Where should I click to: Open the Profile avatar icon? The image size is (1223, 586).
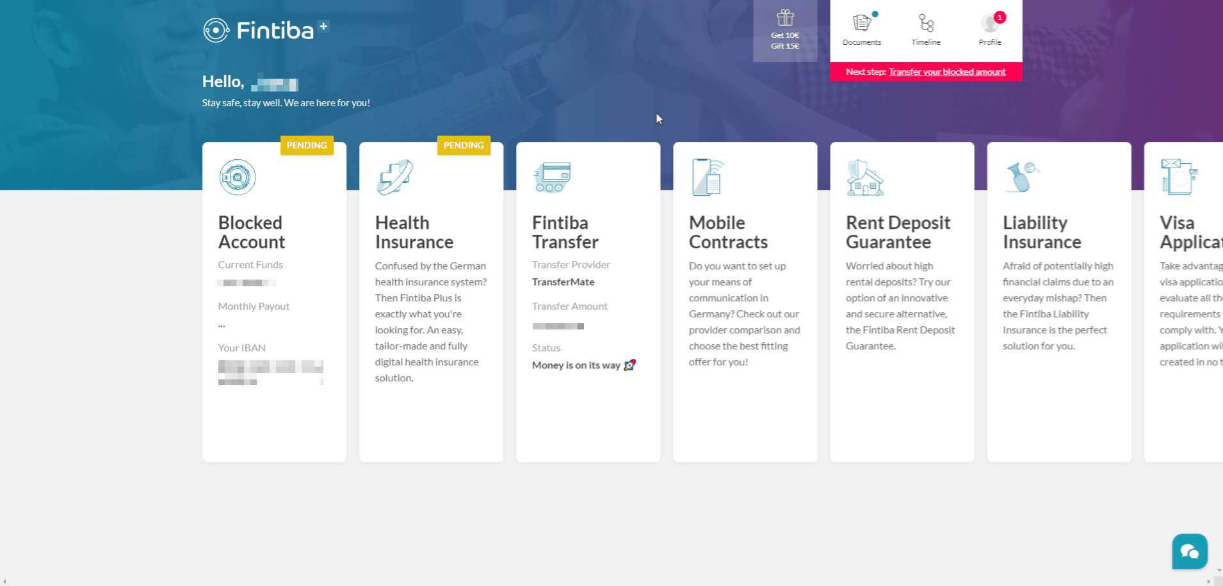click(990, 24)
